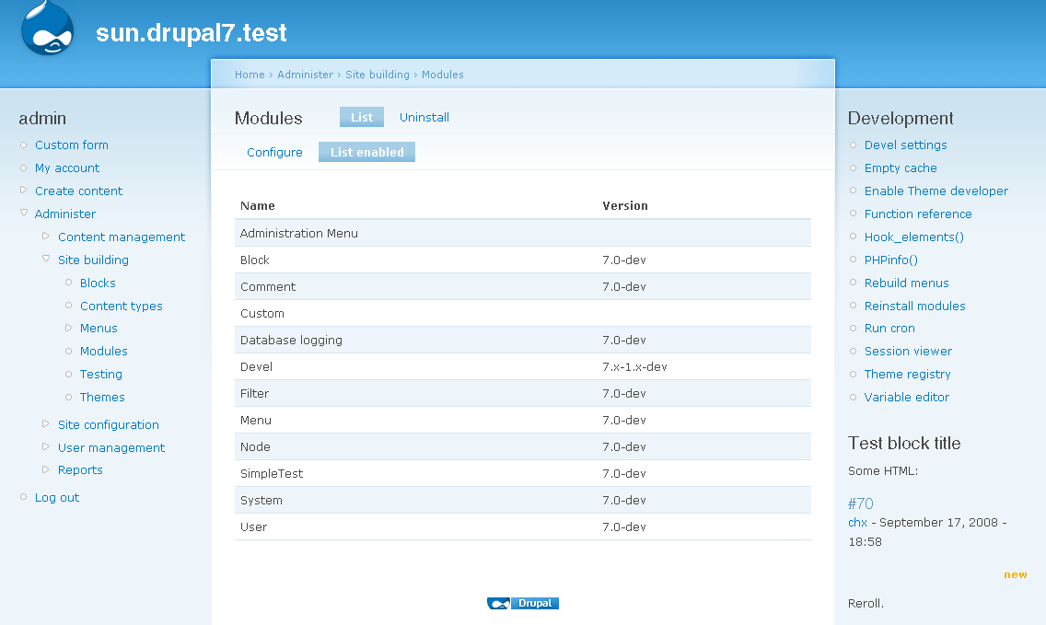1046x625 pixels.
Task: Click the Druplicon logo in the header
Action: (47, 29)
